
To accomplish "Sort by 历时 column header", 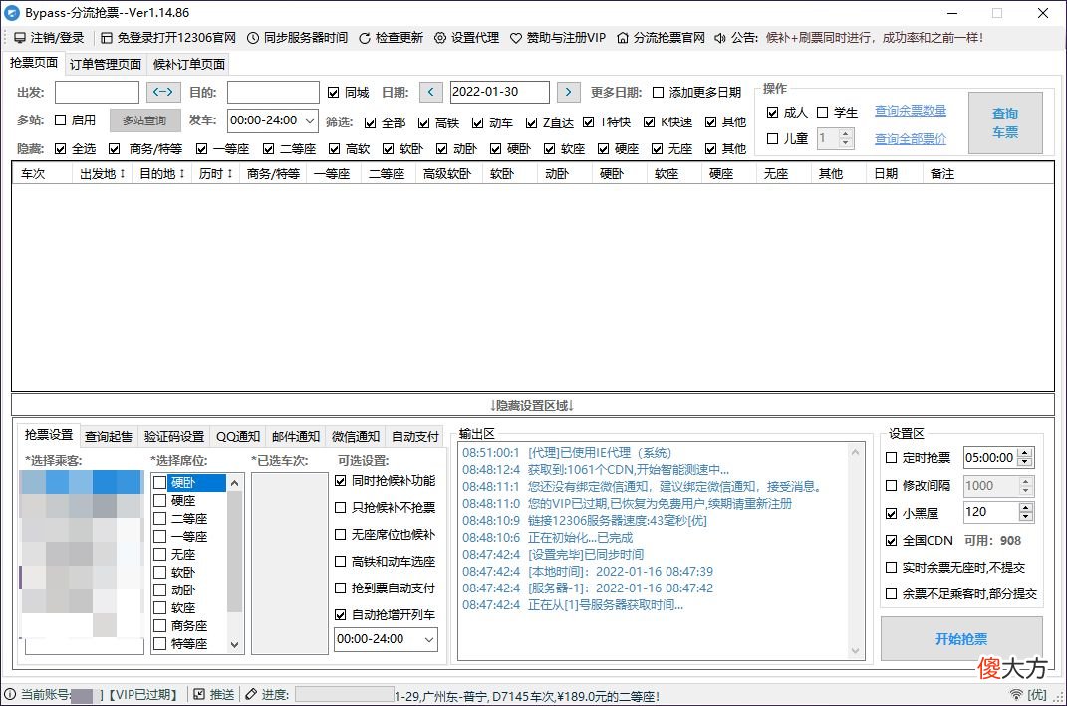I will [216, 174].
